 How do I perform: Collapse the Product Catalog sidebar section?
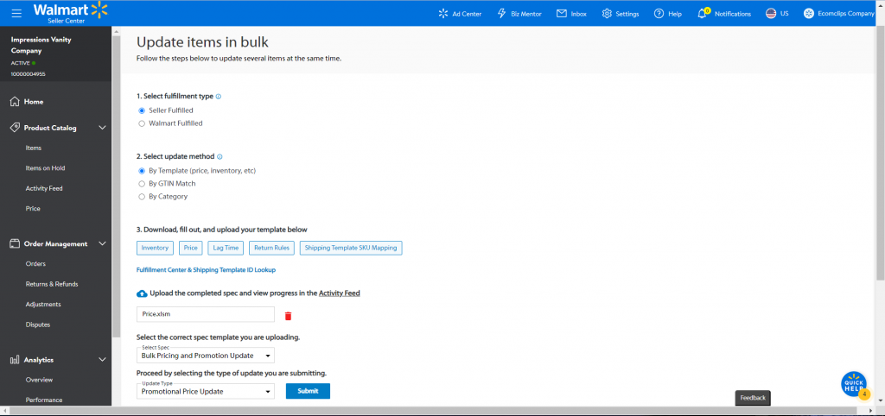point(102,128)
